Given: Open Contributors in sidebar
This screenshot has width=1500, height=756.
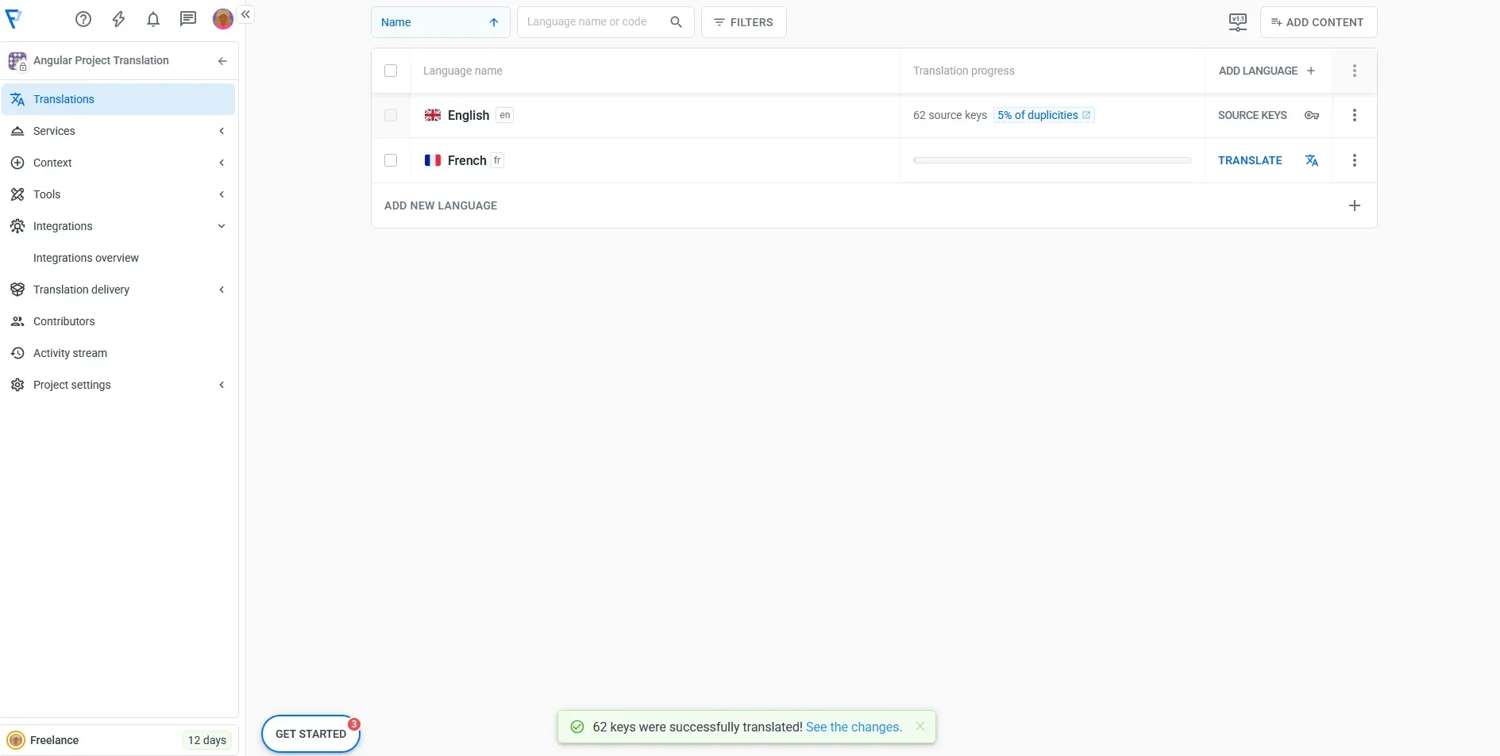Looking at the screenshot, I should [x=64, y=321].
